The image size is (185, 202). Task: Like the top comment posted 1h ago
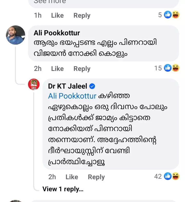point(57,15)
